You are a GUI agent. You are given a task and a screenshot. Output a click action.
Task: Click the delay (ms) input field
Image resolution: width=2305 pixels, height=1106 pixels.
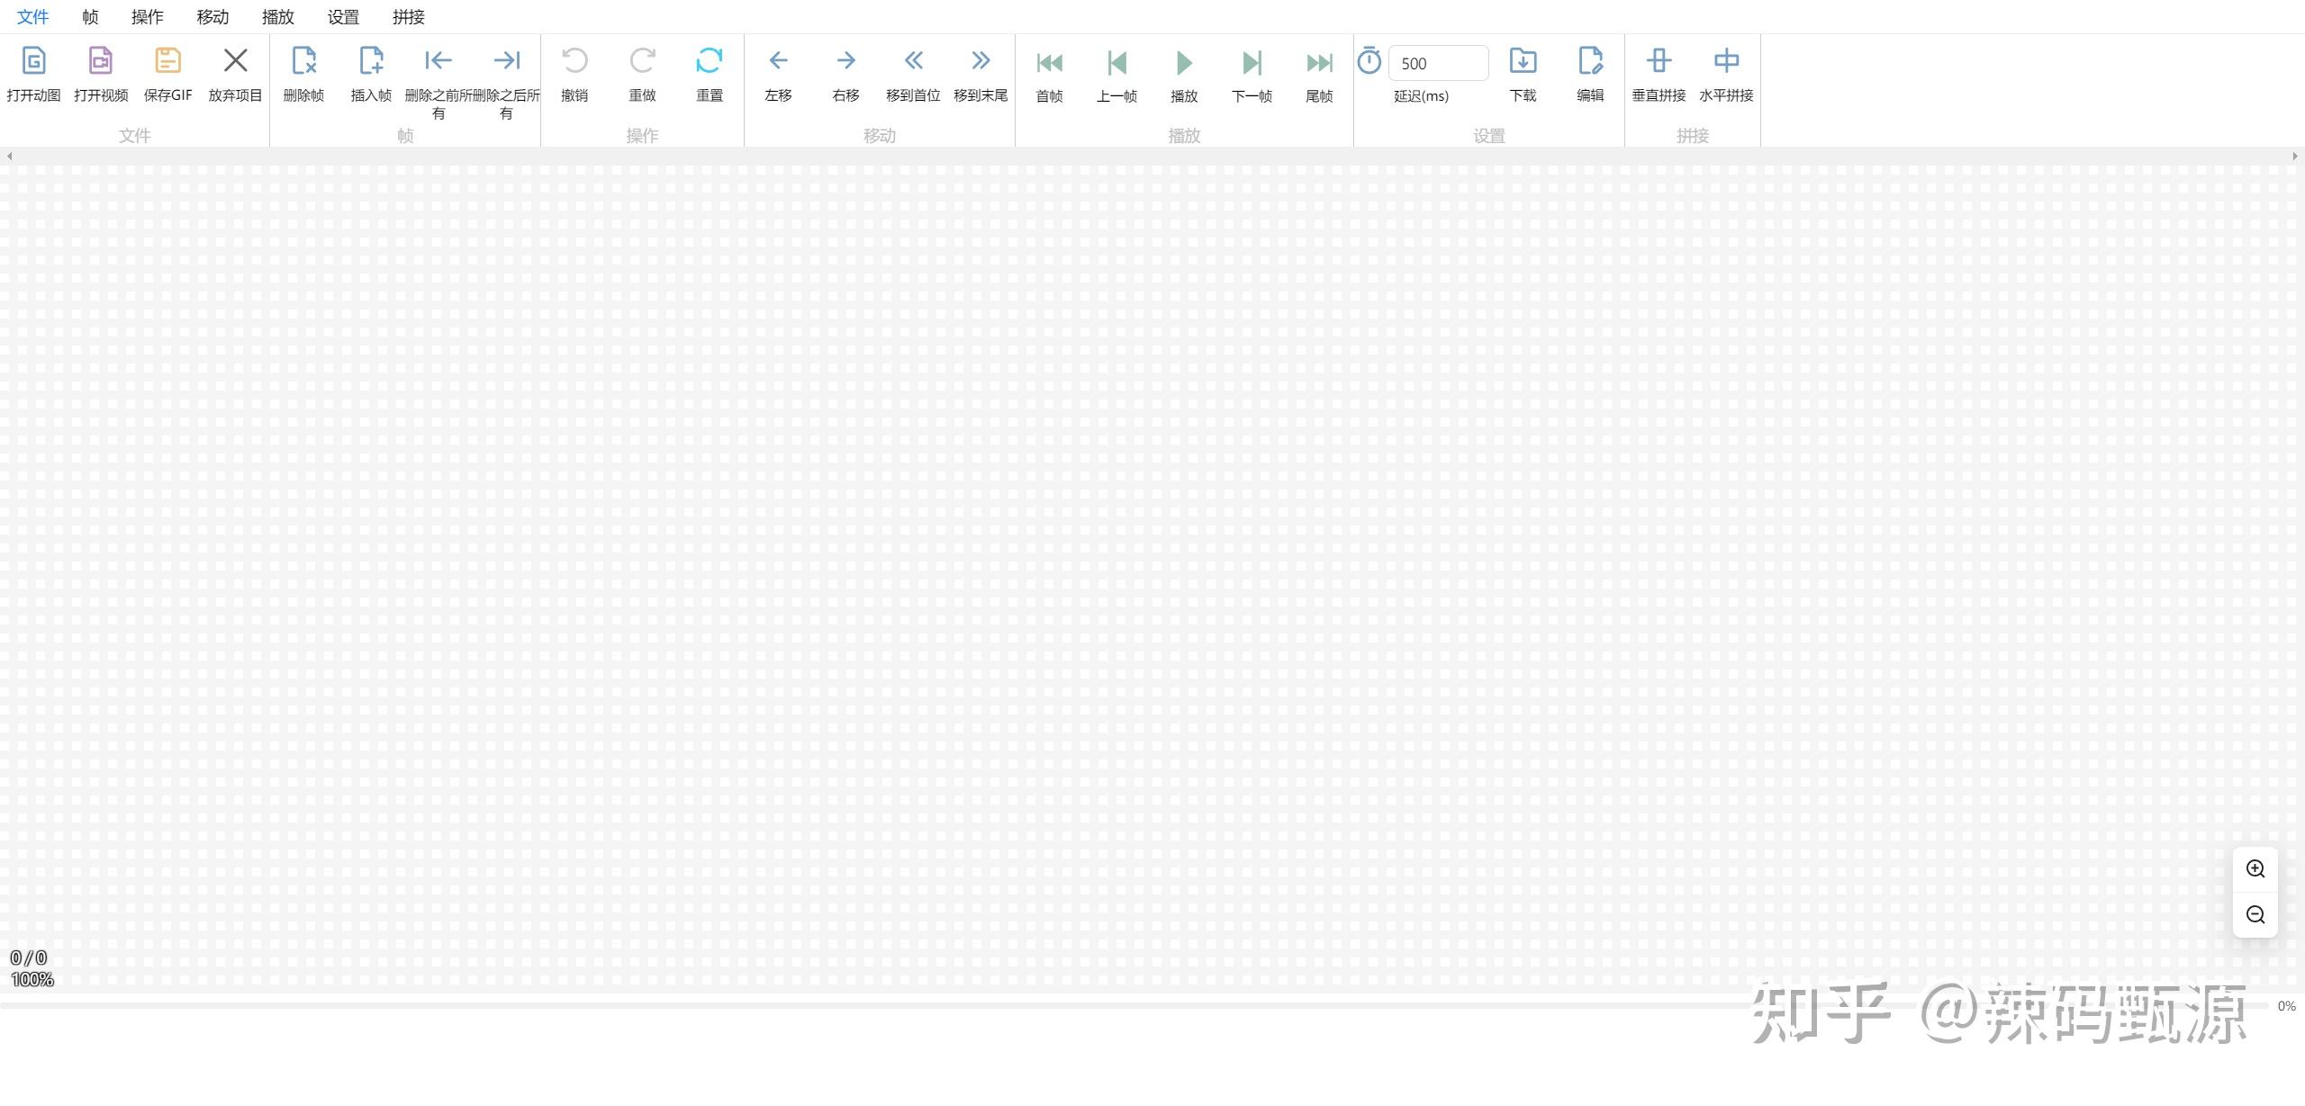pos(1438,64)
